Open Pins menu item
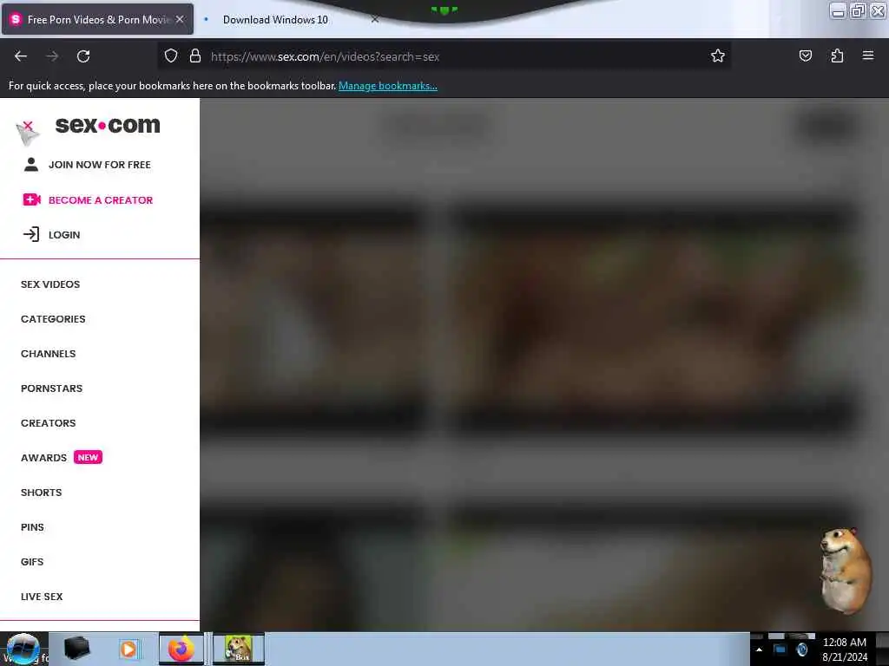Image resolution: width=889 pixels, height=666 pixels. click(x=32, y=527)
